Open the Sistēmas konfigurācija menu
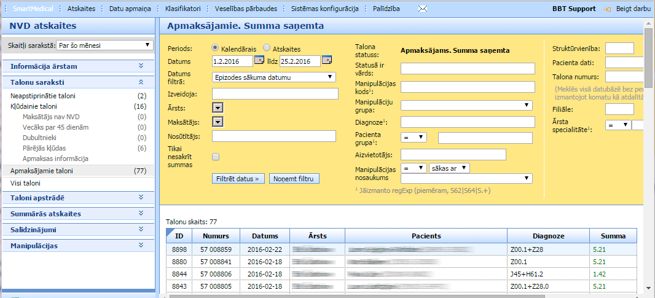 coord(324,9)
